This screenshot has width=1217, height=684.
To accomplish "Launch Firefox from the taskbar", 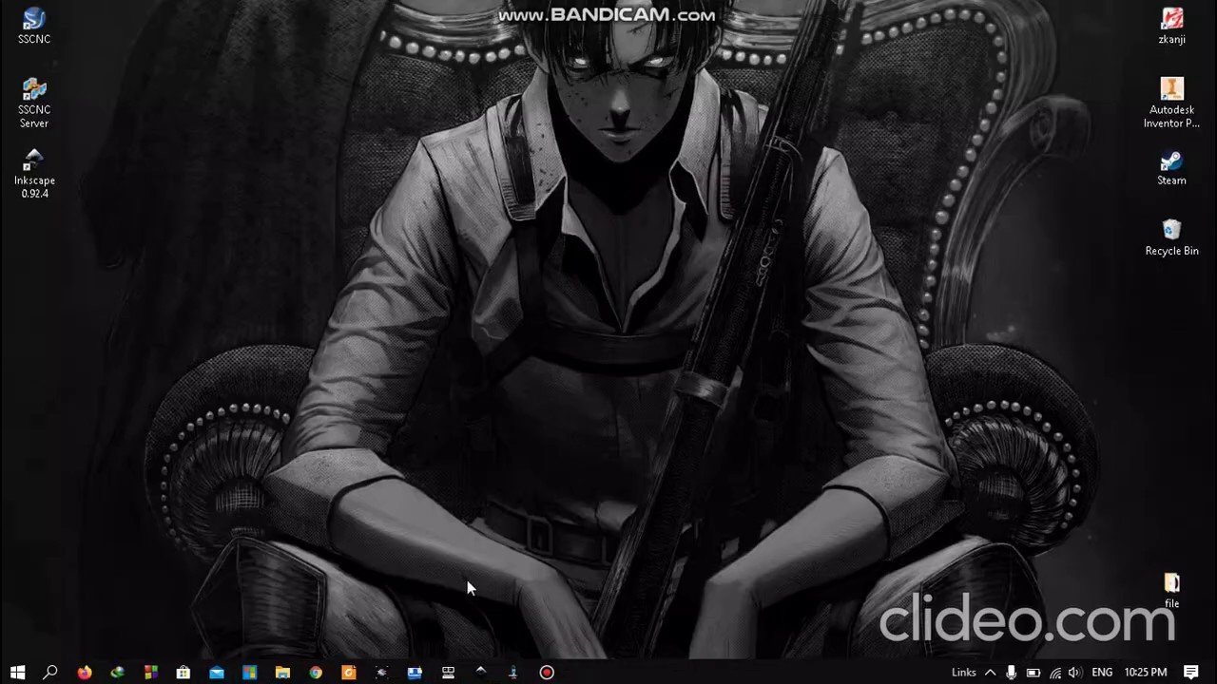I will click(85, 672).
